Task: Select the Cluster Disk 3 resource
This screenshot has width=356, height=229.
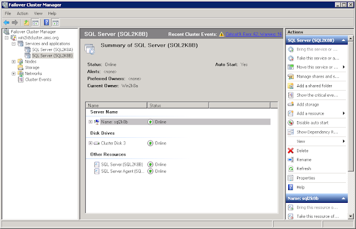Action: point(113,143)
